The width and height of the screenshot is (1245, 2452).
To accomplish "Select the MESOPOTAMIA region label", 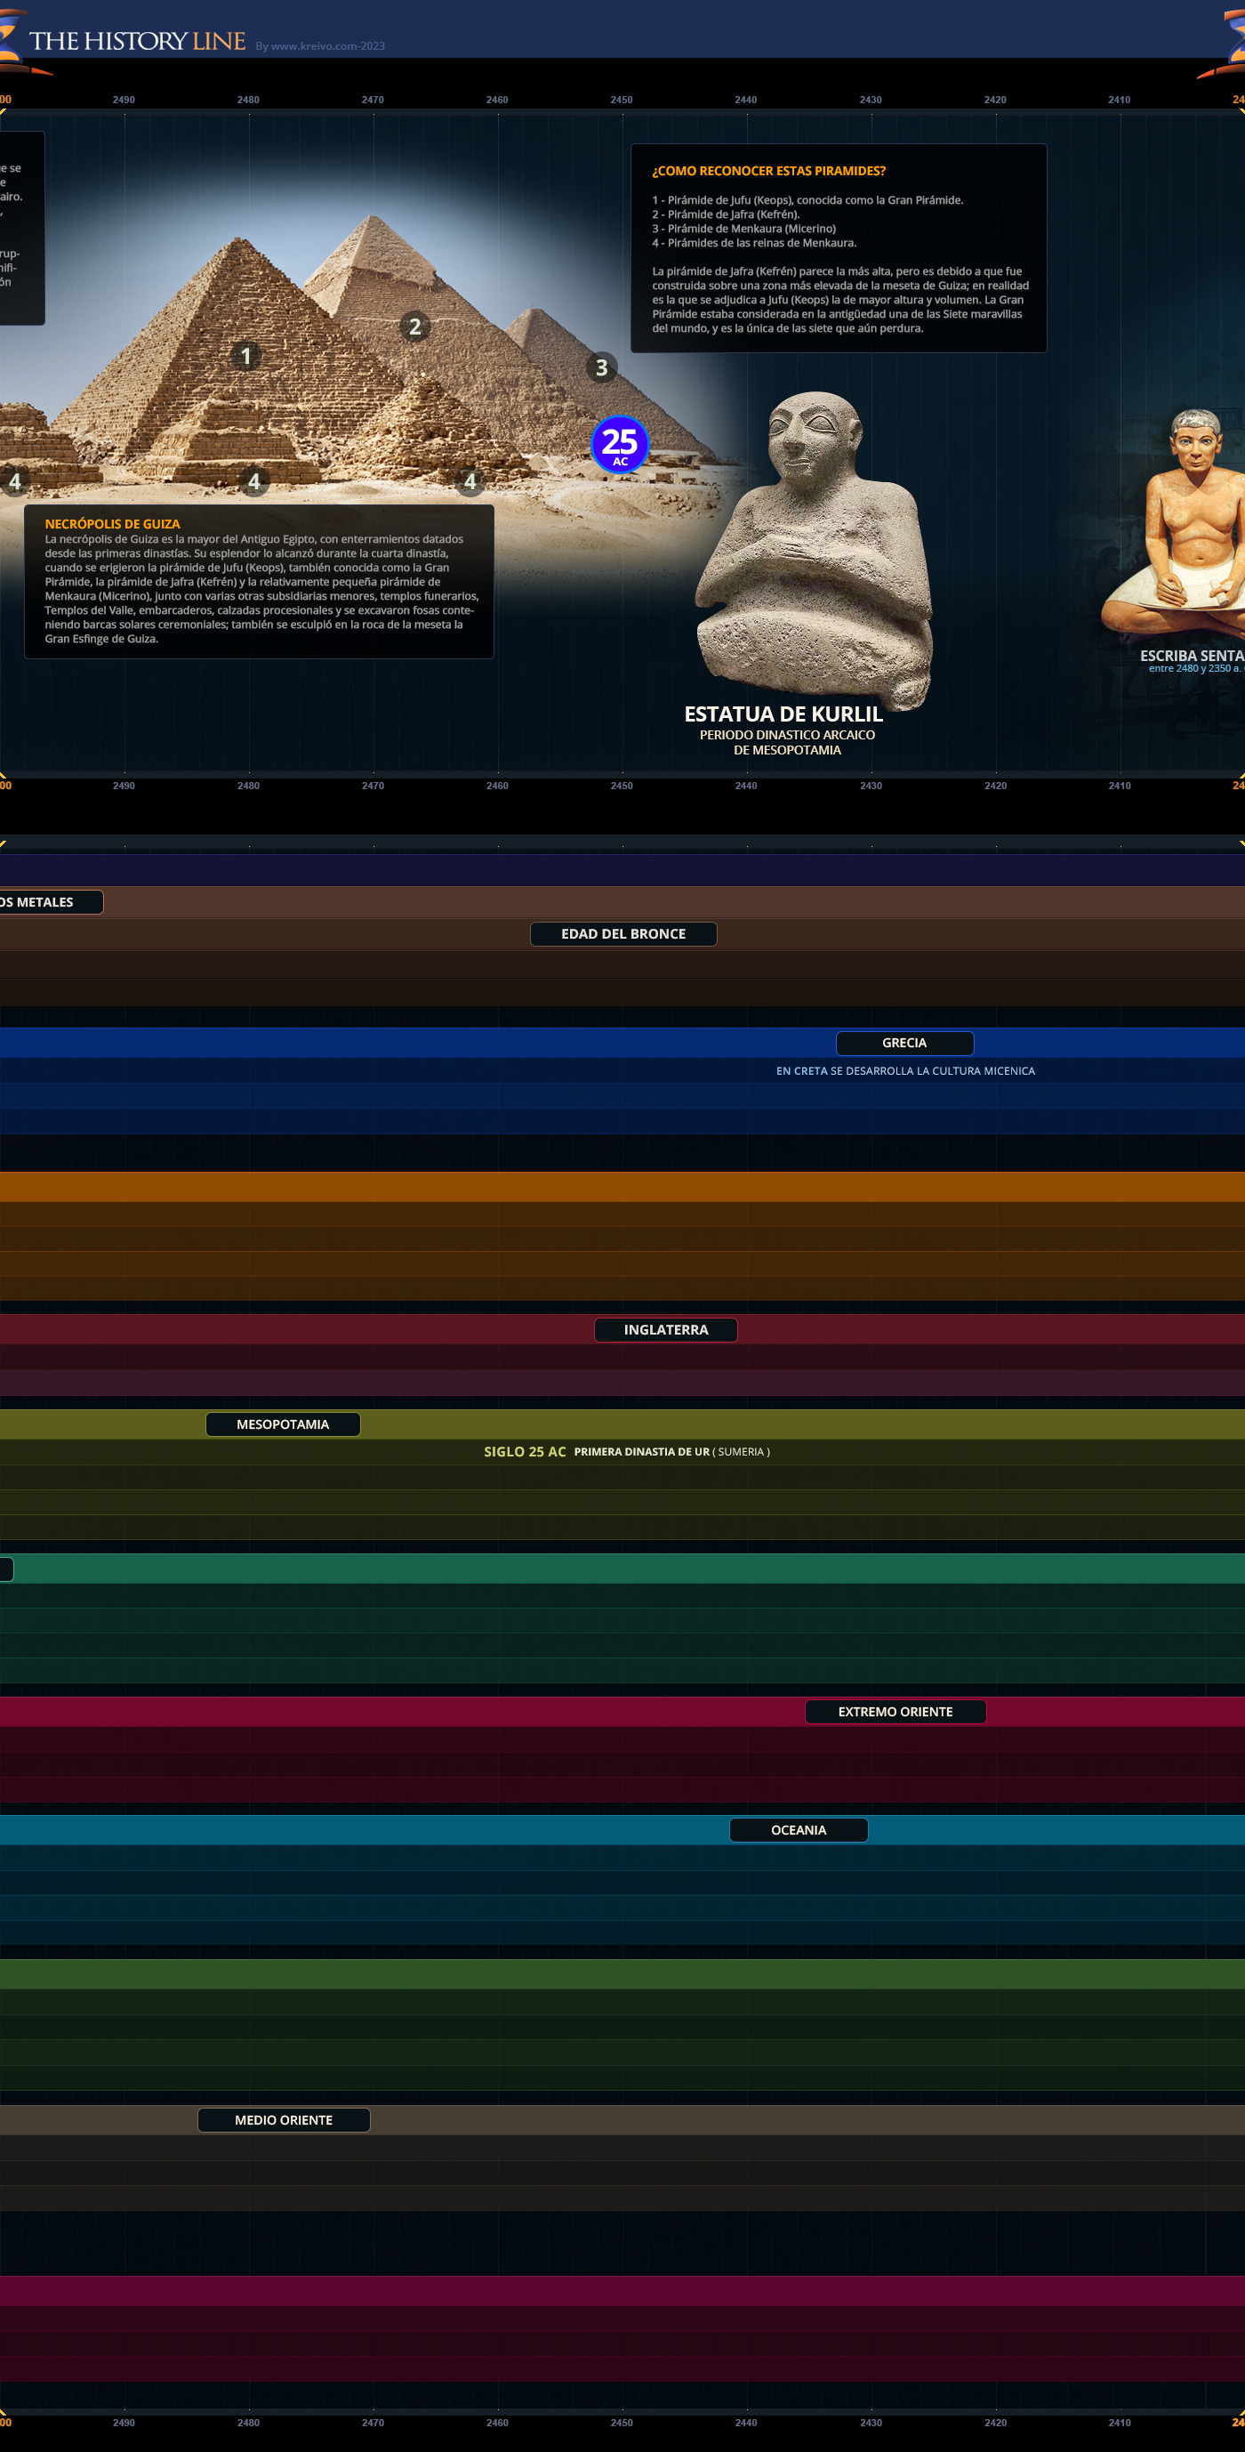I will [283, 1424].
